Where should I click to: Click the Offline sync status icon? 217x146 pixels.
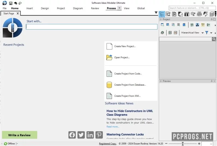point(5,144)
